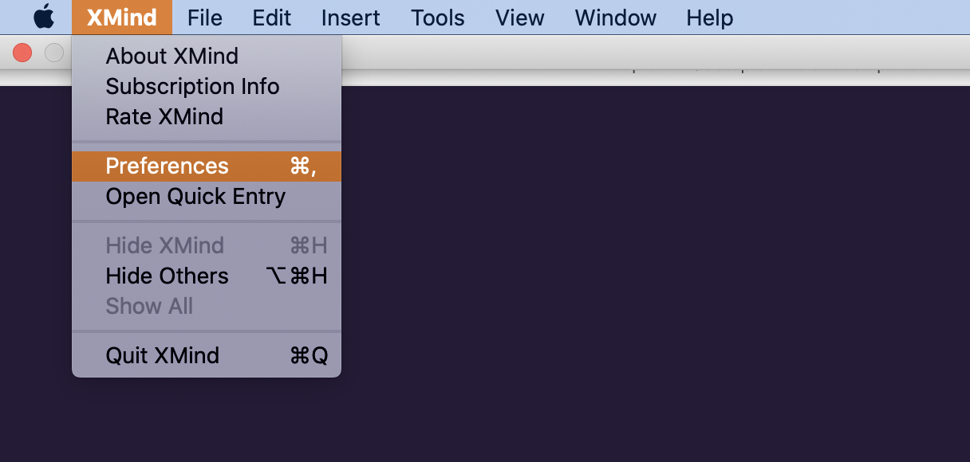Click the red close window button

22,53
